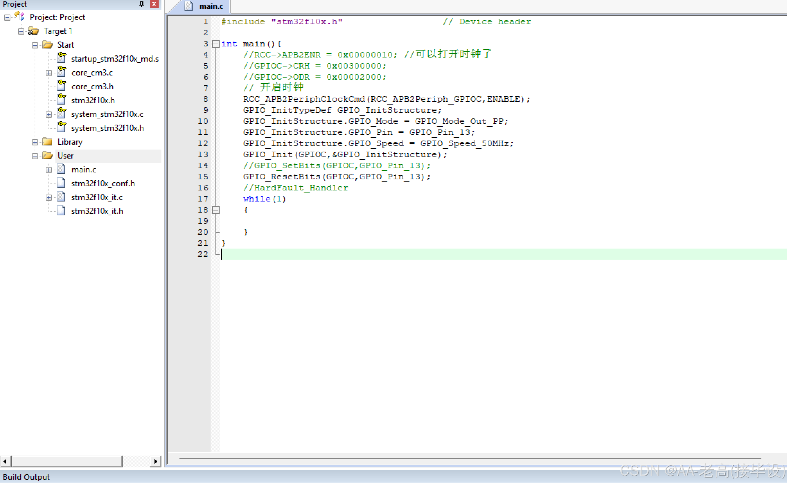Pin the Project panel with pushpin icon
Screen dimensions: 787x484
141,4
